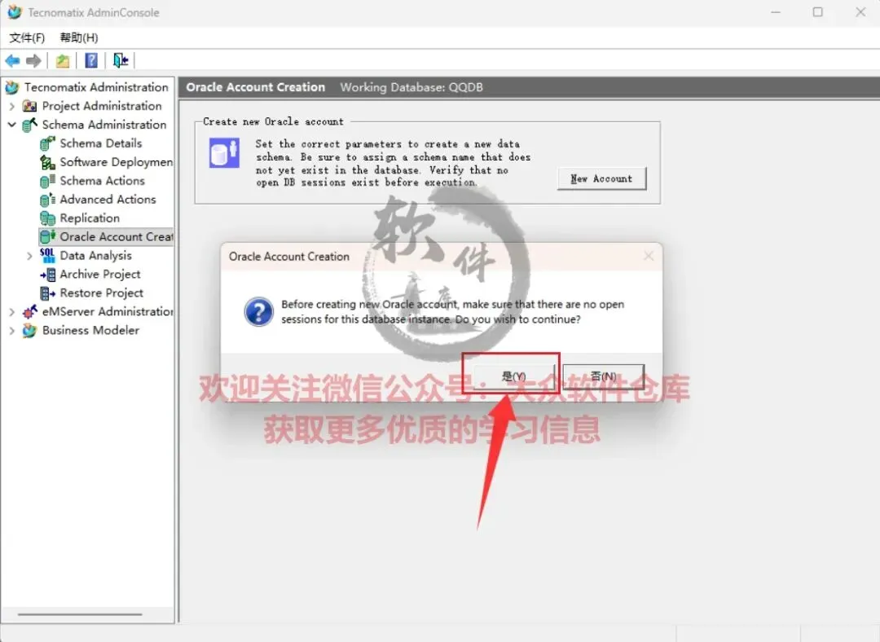
Task: Select Schema Details label
Action: tap(101, 143)
